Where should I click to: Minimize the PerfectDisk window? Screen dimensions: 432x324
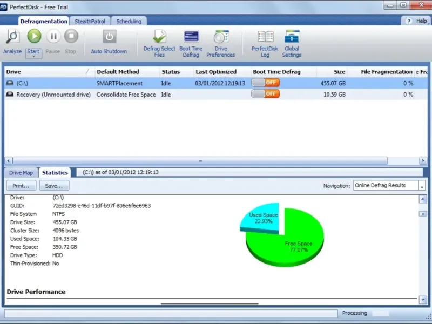click(x=390, y=5)
